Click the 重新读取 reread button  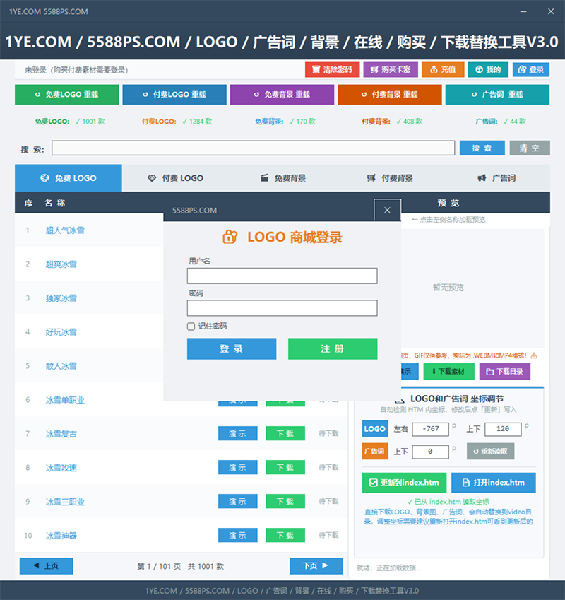point(490,451)
